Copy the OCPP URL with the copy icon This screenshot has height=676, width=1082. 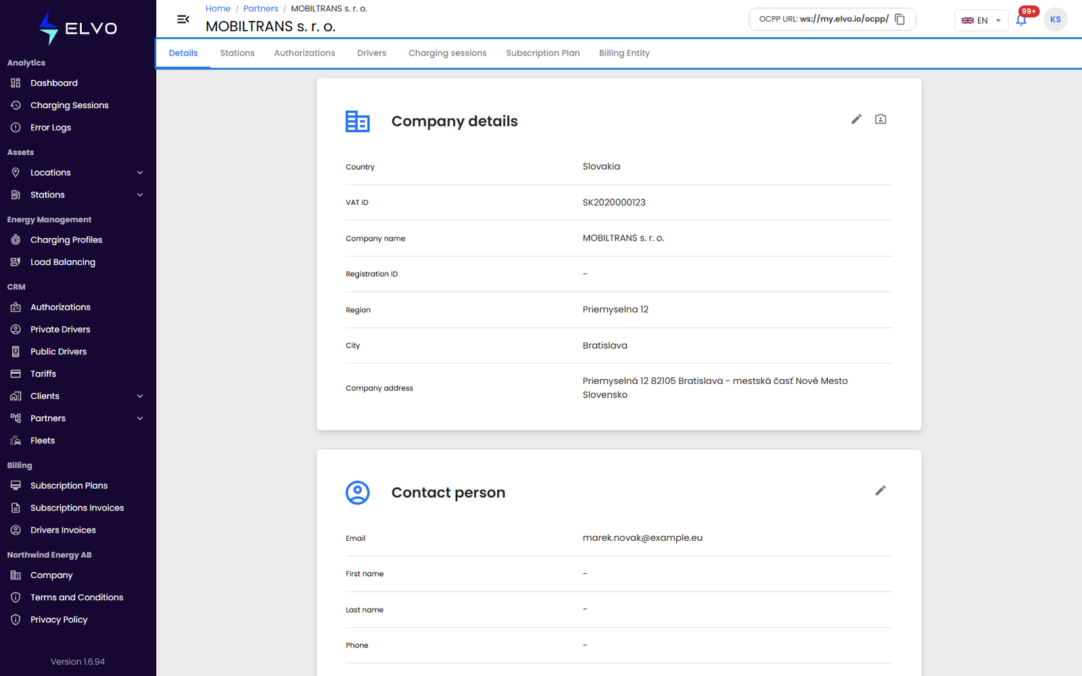[x=900, y=19]
